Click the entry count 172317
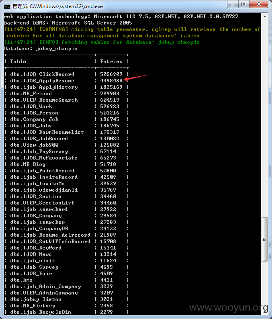The height and width of the screenshot is (319, 272). click(110, 132)
